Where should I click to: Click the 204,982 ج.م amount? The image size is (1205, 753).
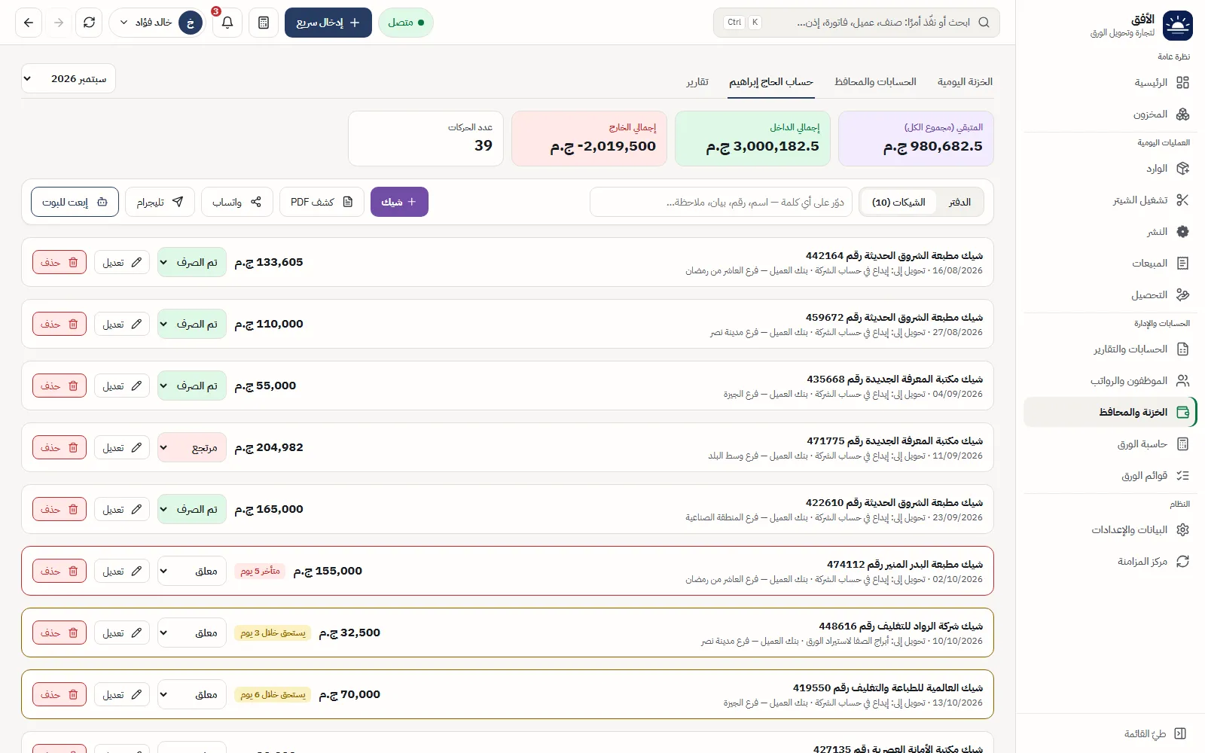tap(269, 447)
